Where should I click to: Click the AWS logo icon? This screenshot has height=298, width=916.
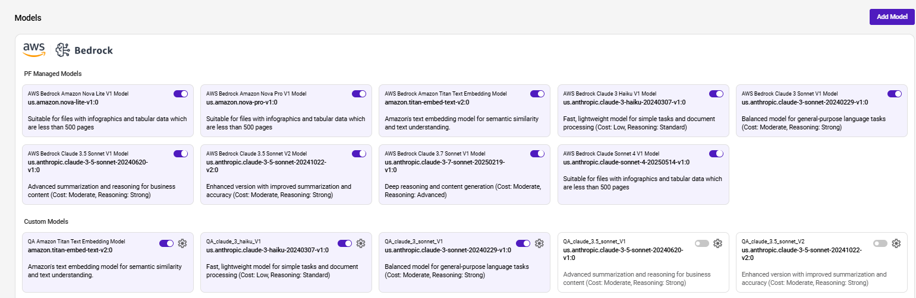[x=34, y=50]
